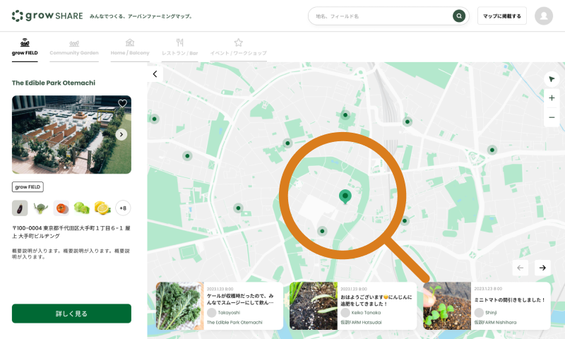Zoom out the map with minus
565x339 pixels.
point(552,117)
